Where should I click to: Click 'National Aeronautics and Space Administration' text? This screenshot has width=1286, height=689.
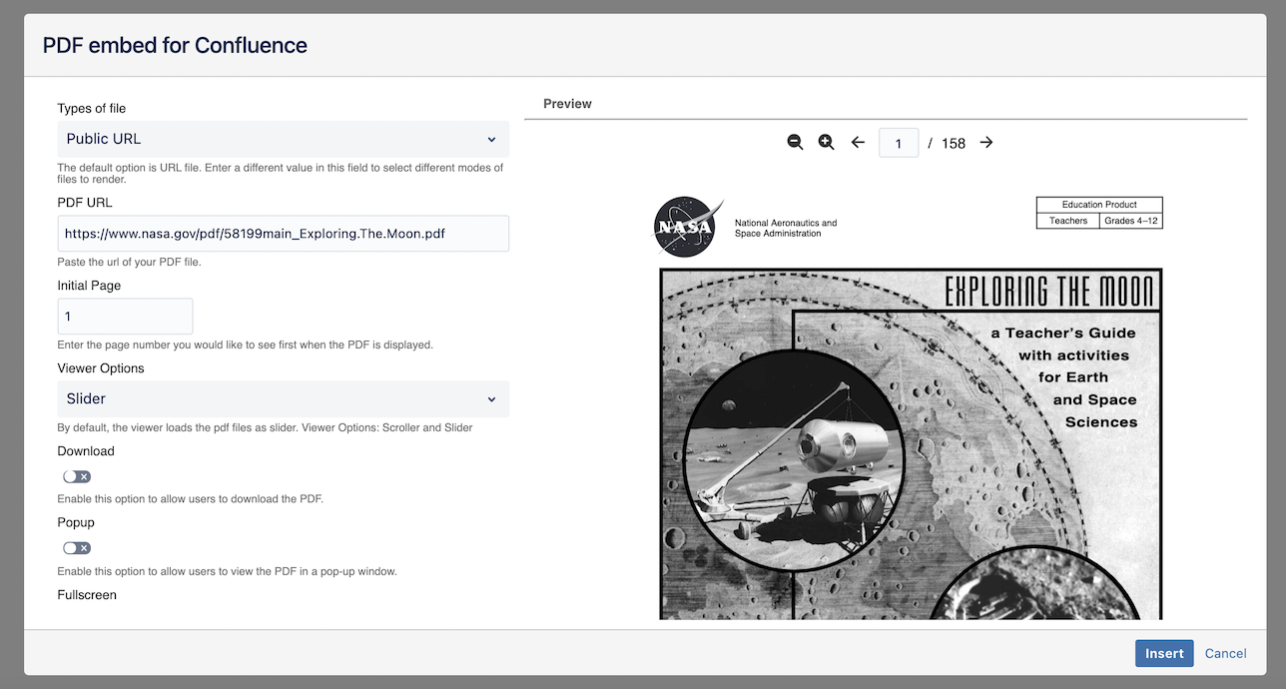pyautogui.click(x=786, y=228)
